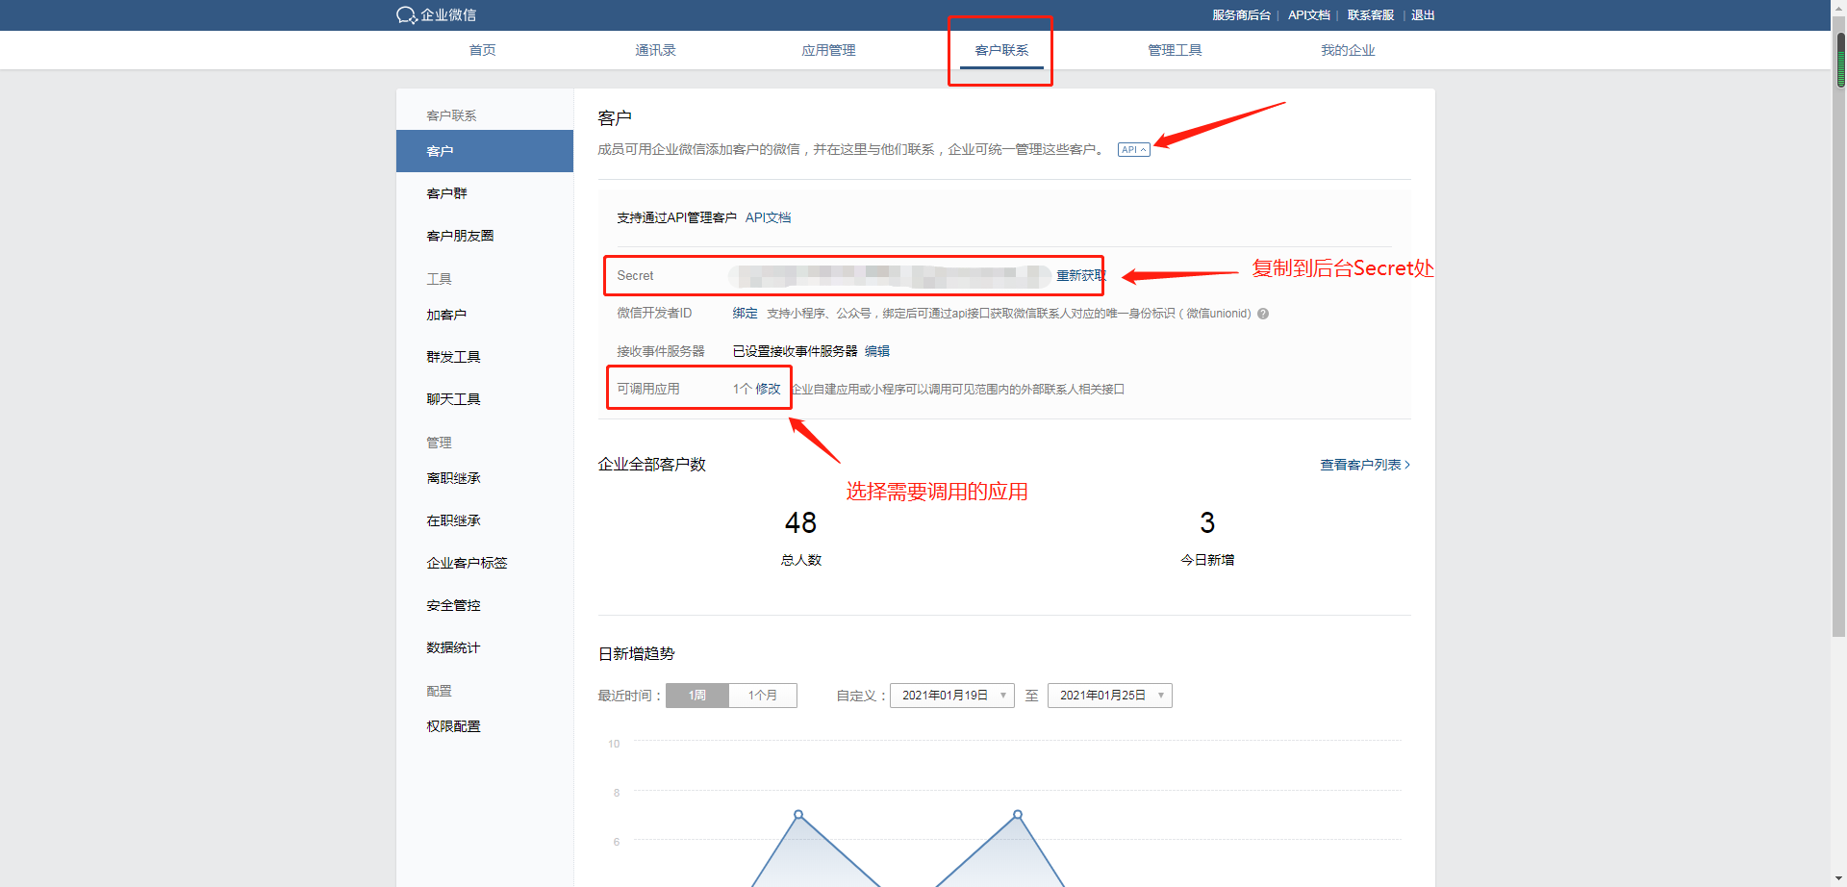This screenshot has height=887, width=1847.
Task: Open 数据统计 from the sidebar
Action: tap(452, 646)
